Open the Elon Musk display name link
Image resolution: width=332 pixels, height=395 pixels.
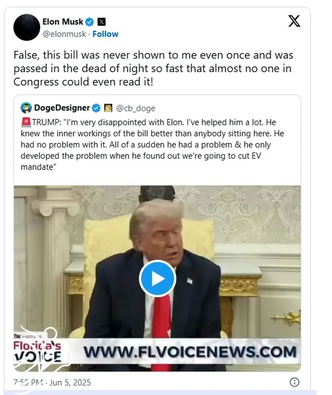(x=63, y=22)
